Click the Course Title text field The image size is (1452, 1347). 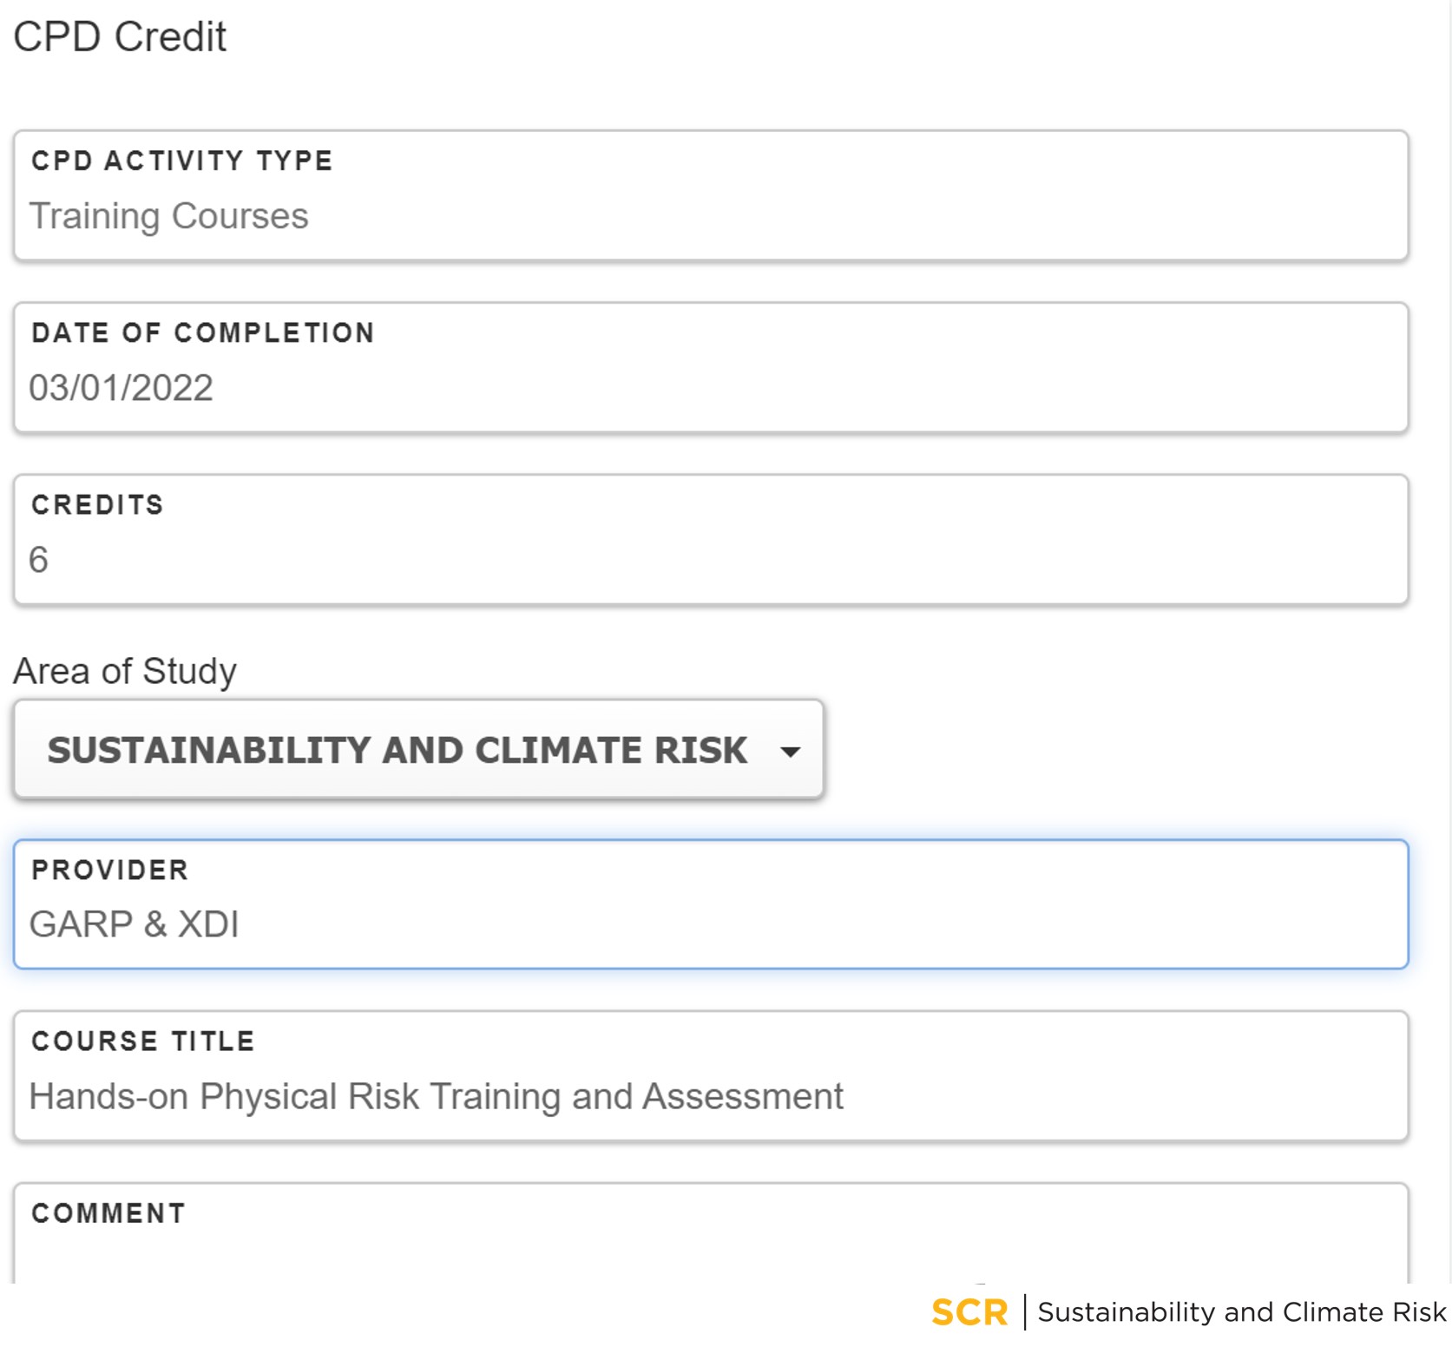711,1076
